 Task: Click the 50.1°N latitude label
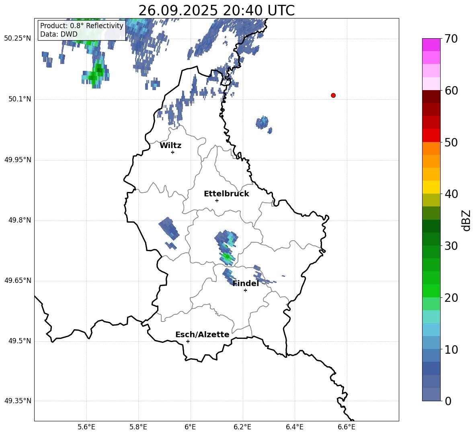pos(20,99)
